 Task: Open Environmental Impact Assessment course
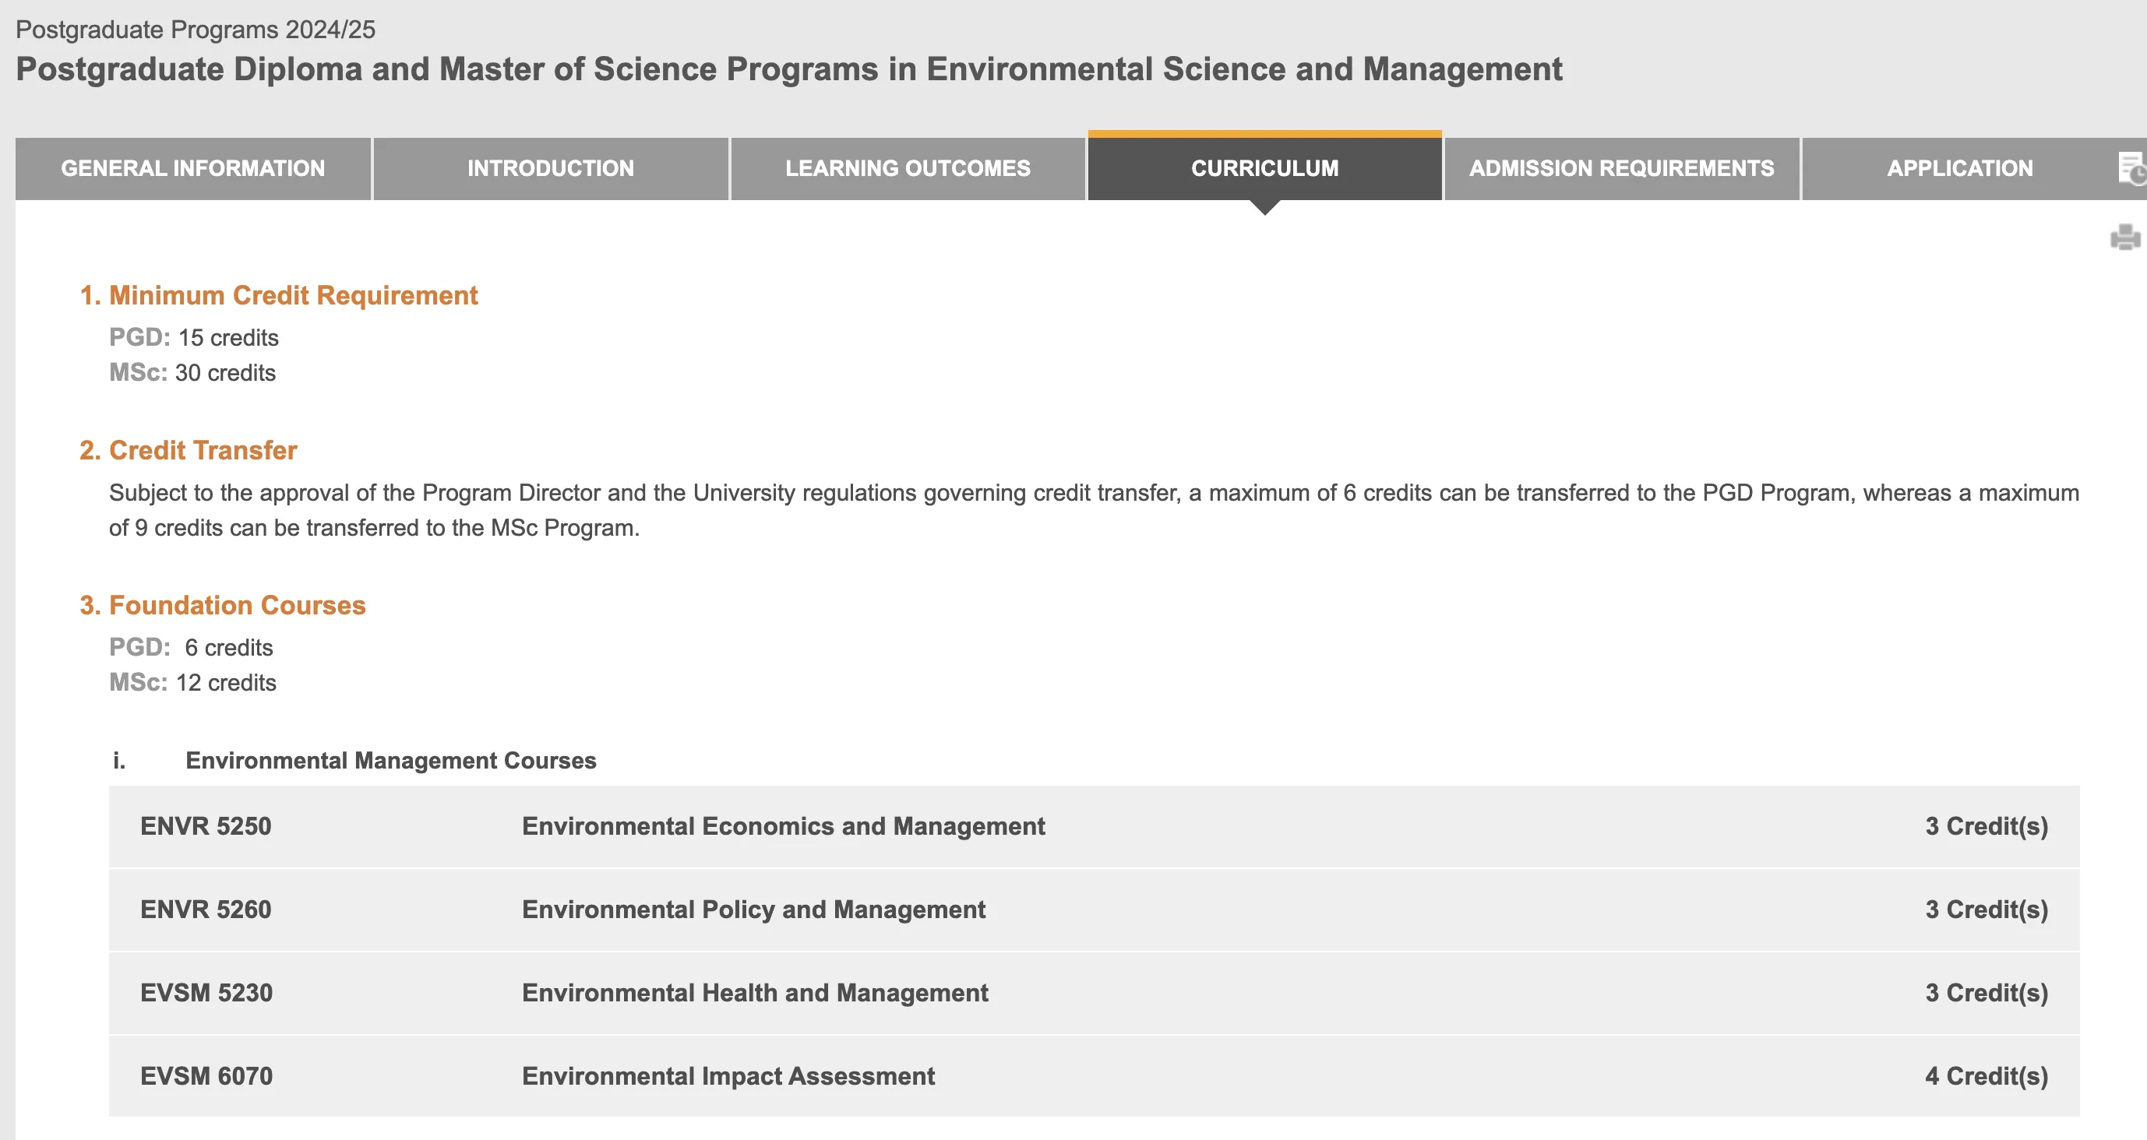pyautogui.click(x=728, y=1076)
